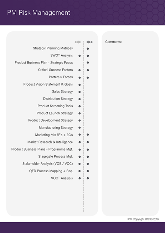Select right-column dot for Strategic Planning Matrices
This screenshot has height=233, width=165.
(x=88, y=49)
